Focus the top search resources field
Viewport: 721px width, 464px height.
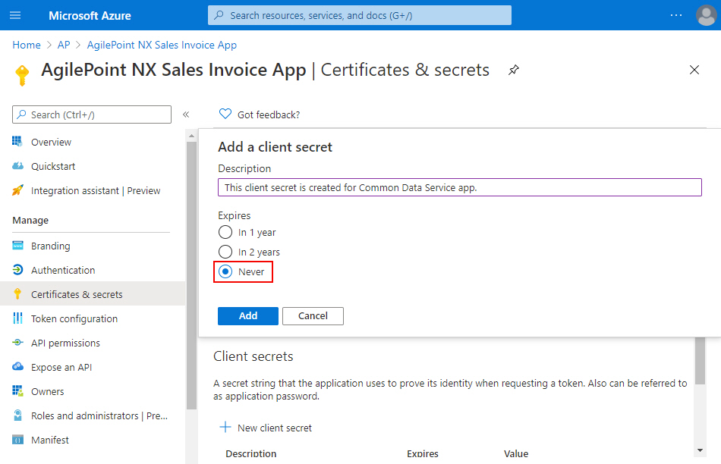[360, 15]
